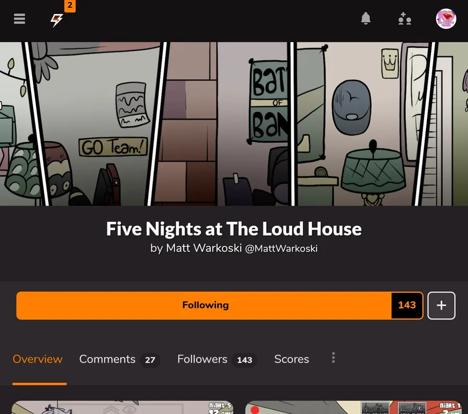Viewport: 468px width, 414px height.
Task: Toggle the Following button
Action: 204,305
